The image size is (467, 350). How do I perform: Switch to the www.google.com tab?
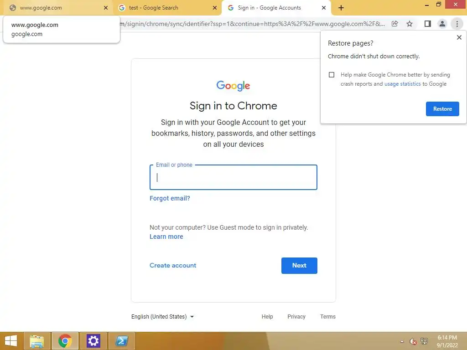[x=58, y=8]
